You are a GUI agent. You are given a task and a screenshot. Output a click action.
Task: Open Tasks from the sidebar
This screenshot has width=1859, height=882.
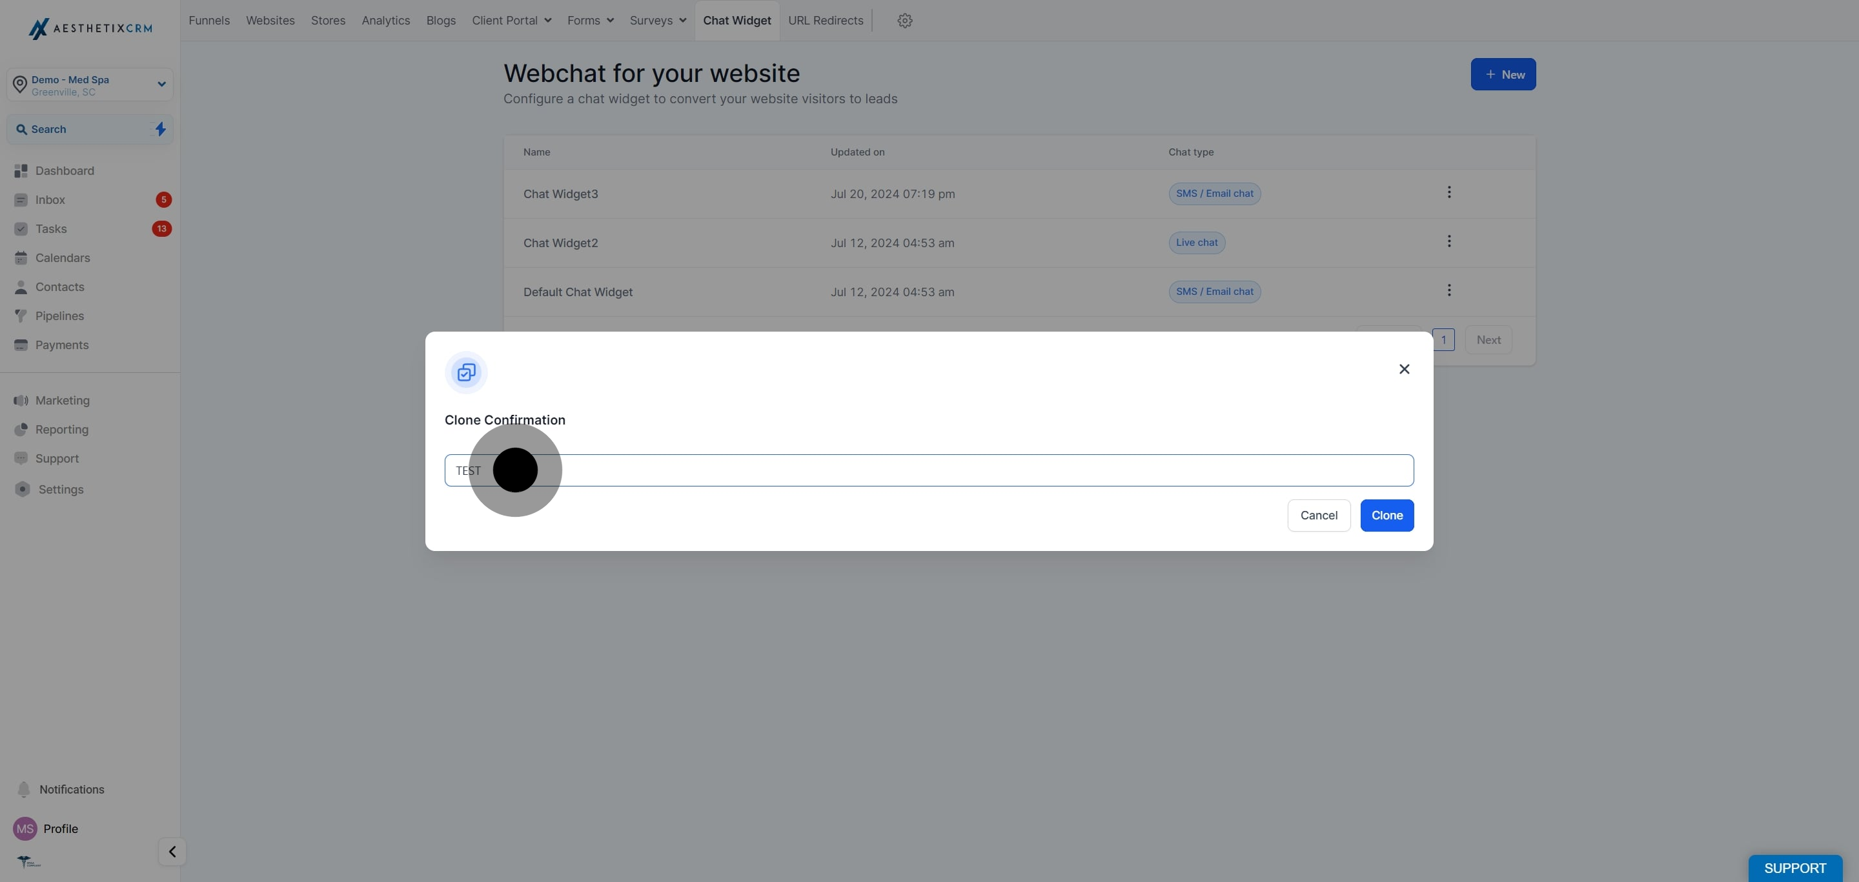(x=50, y=228)
